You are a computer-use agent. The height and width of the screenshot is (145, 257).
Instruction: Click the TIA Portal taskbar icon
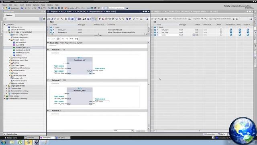37,142
